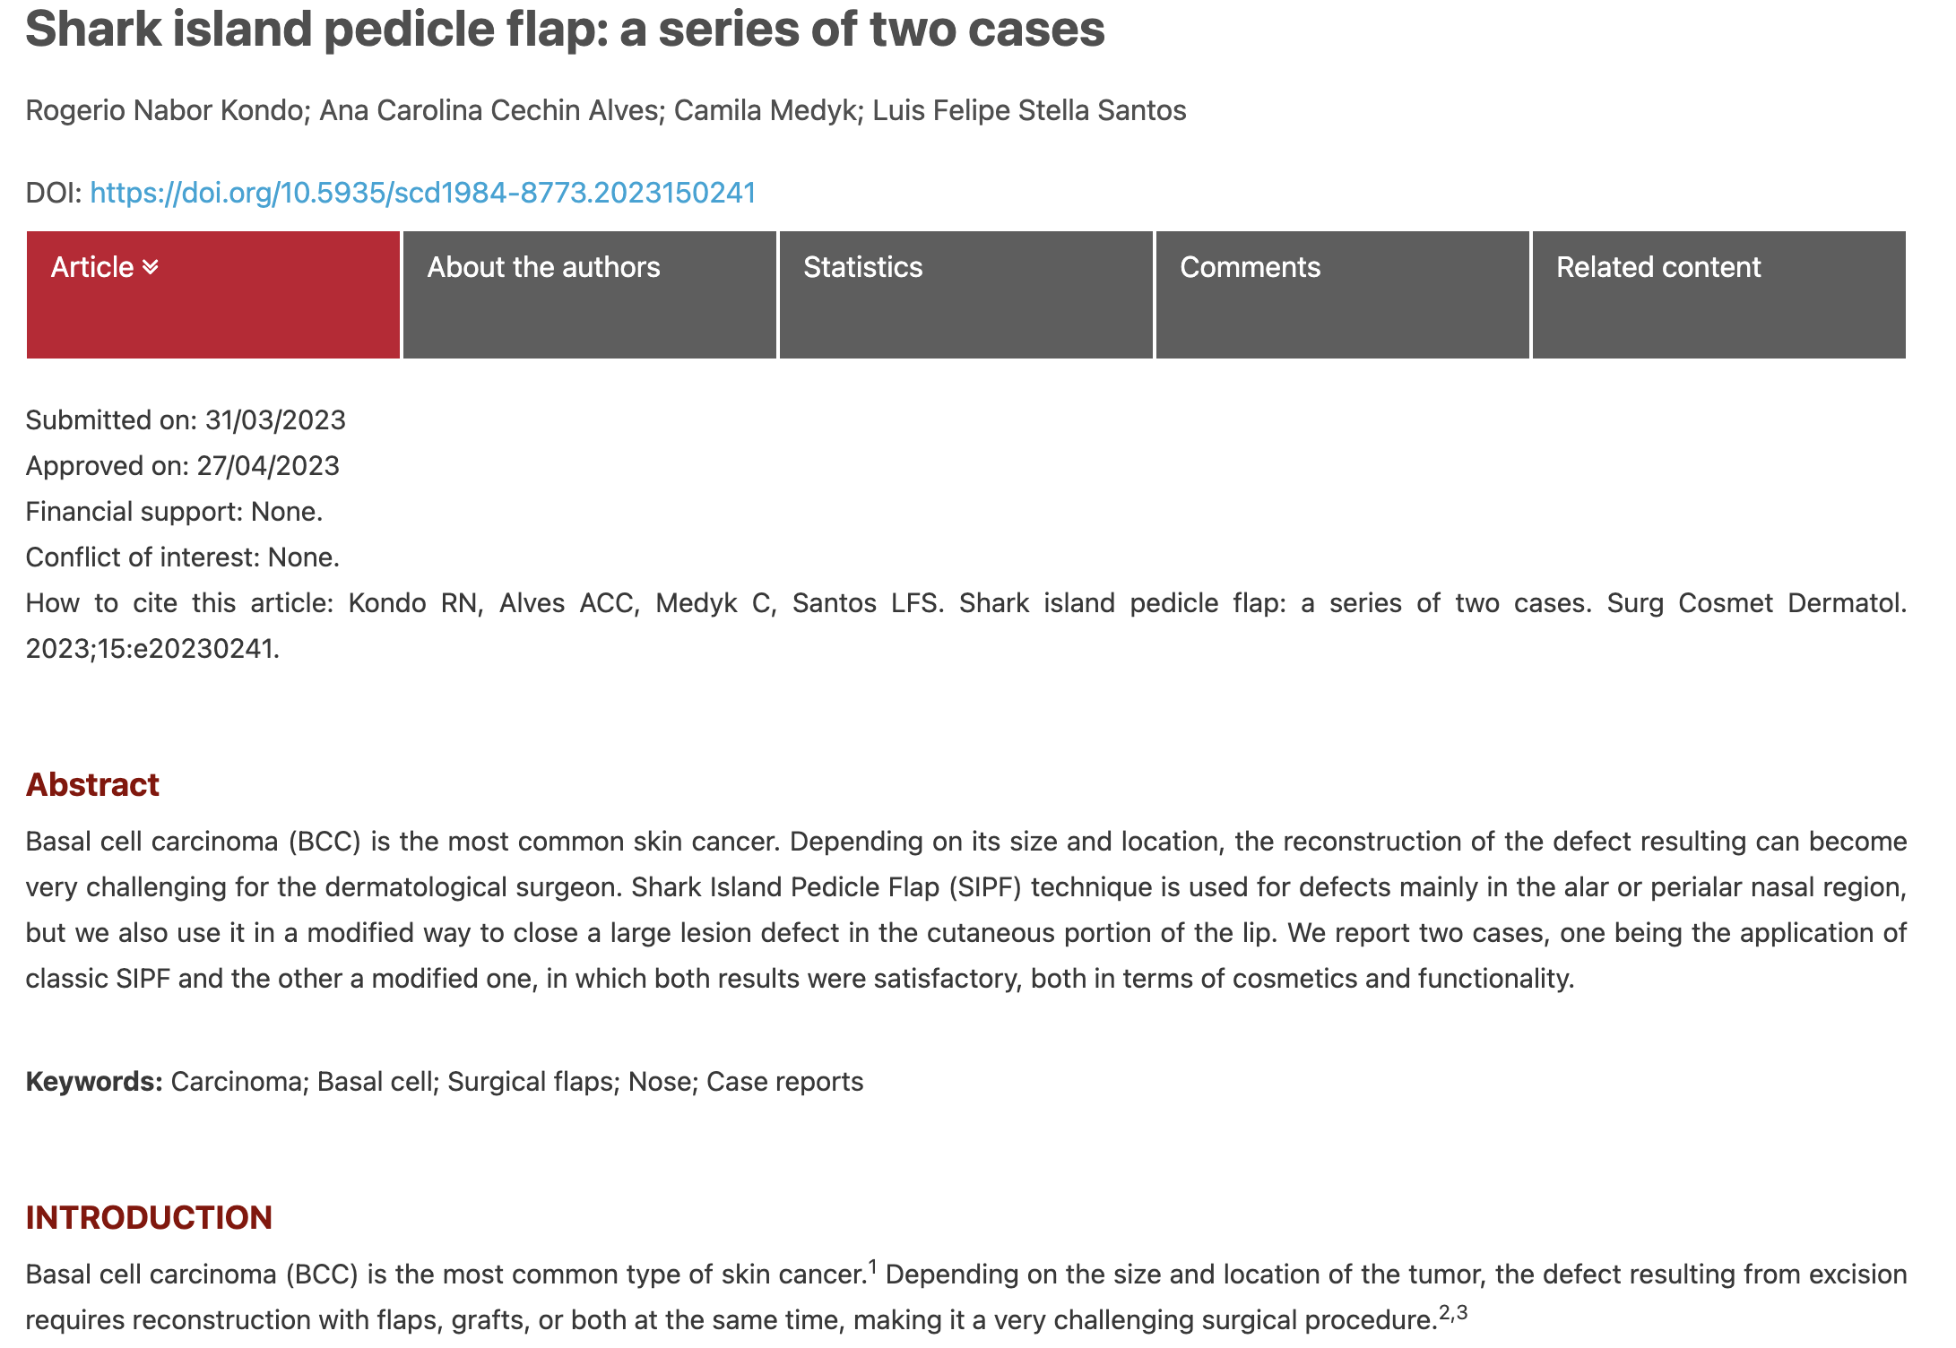Screen dimensions: 1956x1348
Task: Click the article title heading
Action: (565, 29)
